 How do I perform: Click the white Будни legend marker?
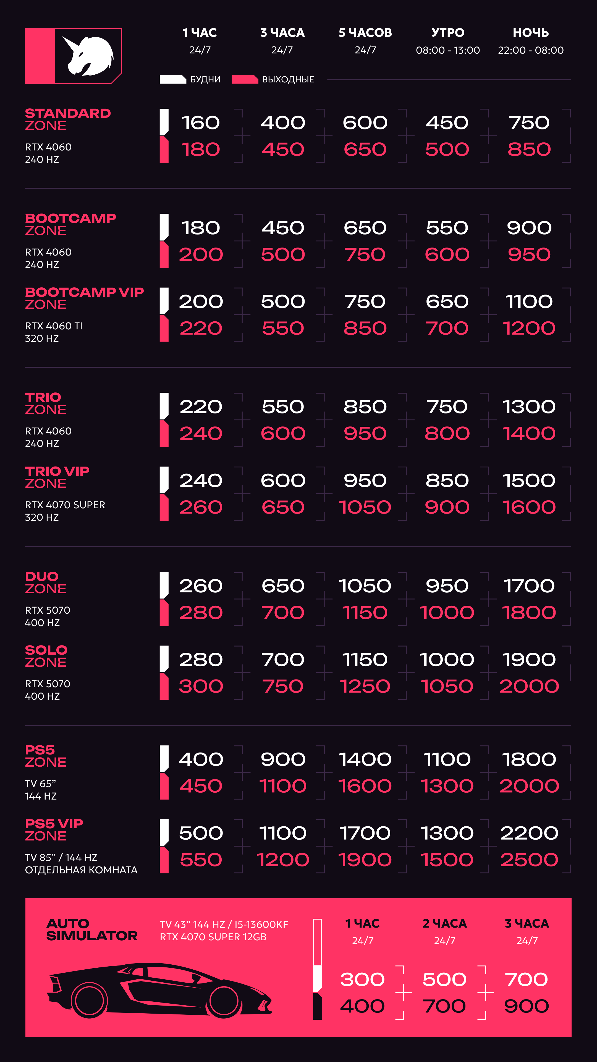[x=173, y=80]
